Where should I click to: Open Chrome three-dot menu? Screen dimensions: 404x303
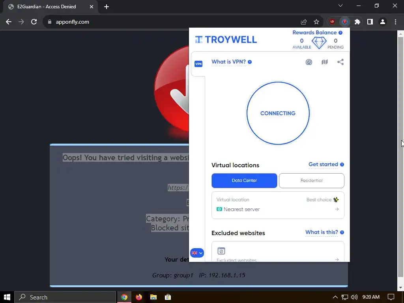point(395,22)
